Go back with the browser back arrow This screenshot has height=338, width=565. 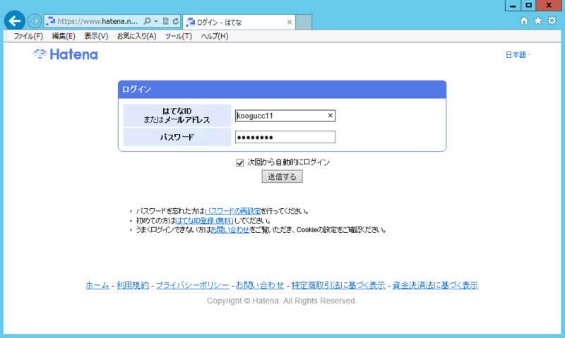[14, 21]
